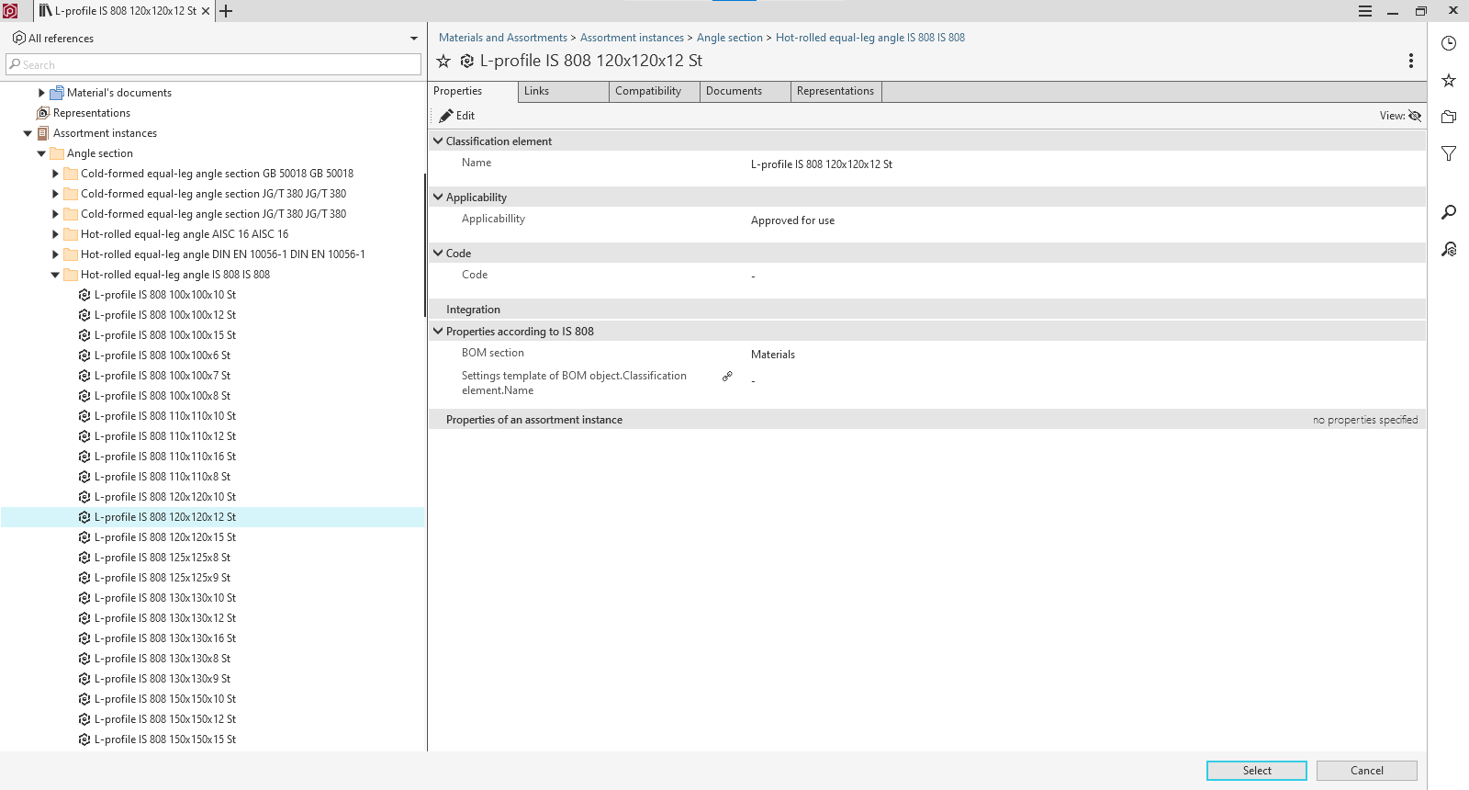Open the filter funnel icon

[1449, 153]
